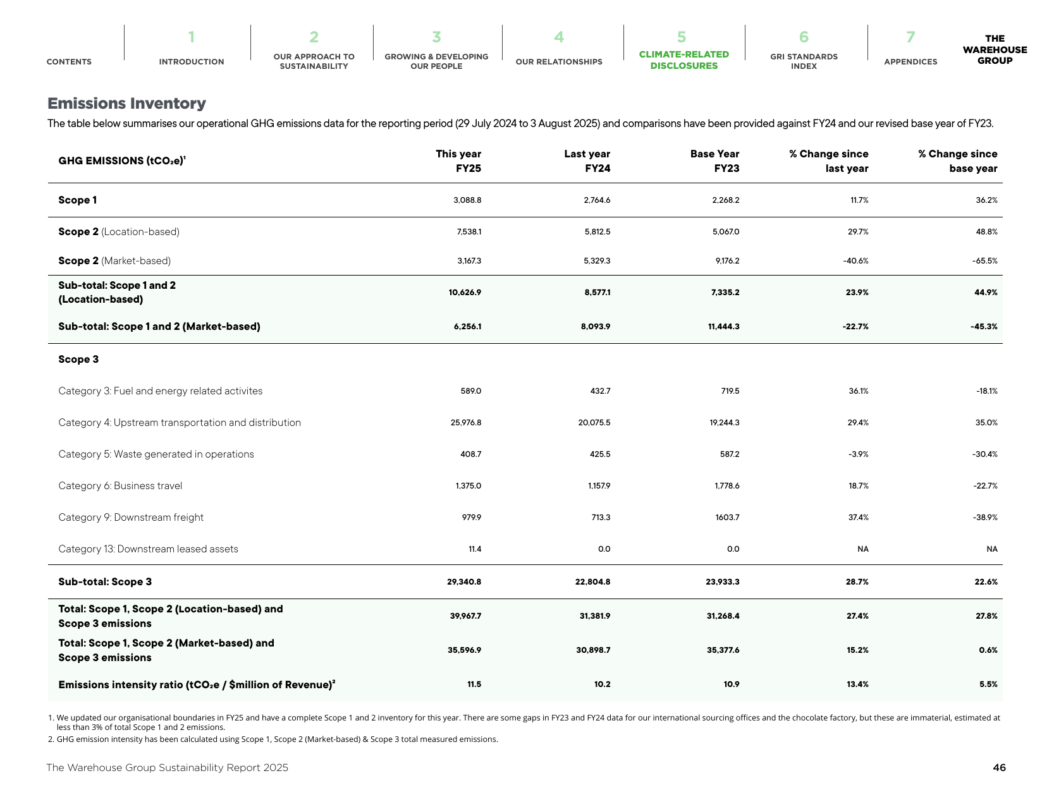Click the This year FY25 header
Image resolution: width=1054 pixels, height=790 pixels.
[458, 161]
